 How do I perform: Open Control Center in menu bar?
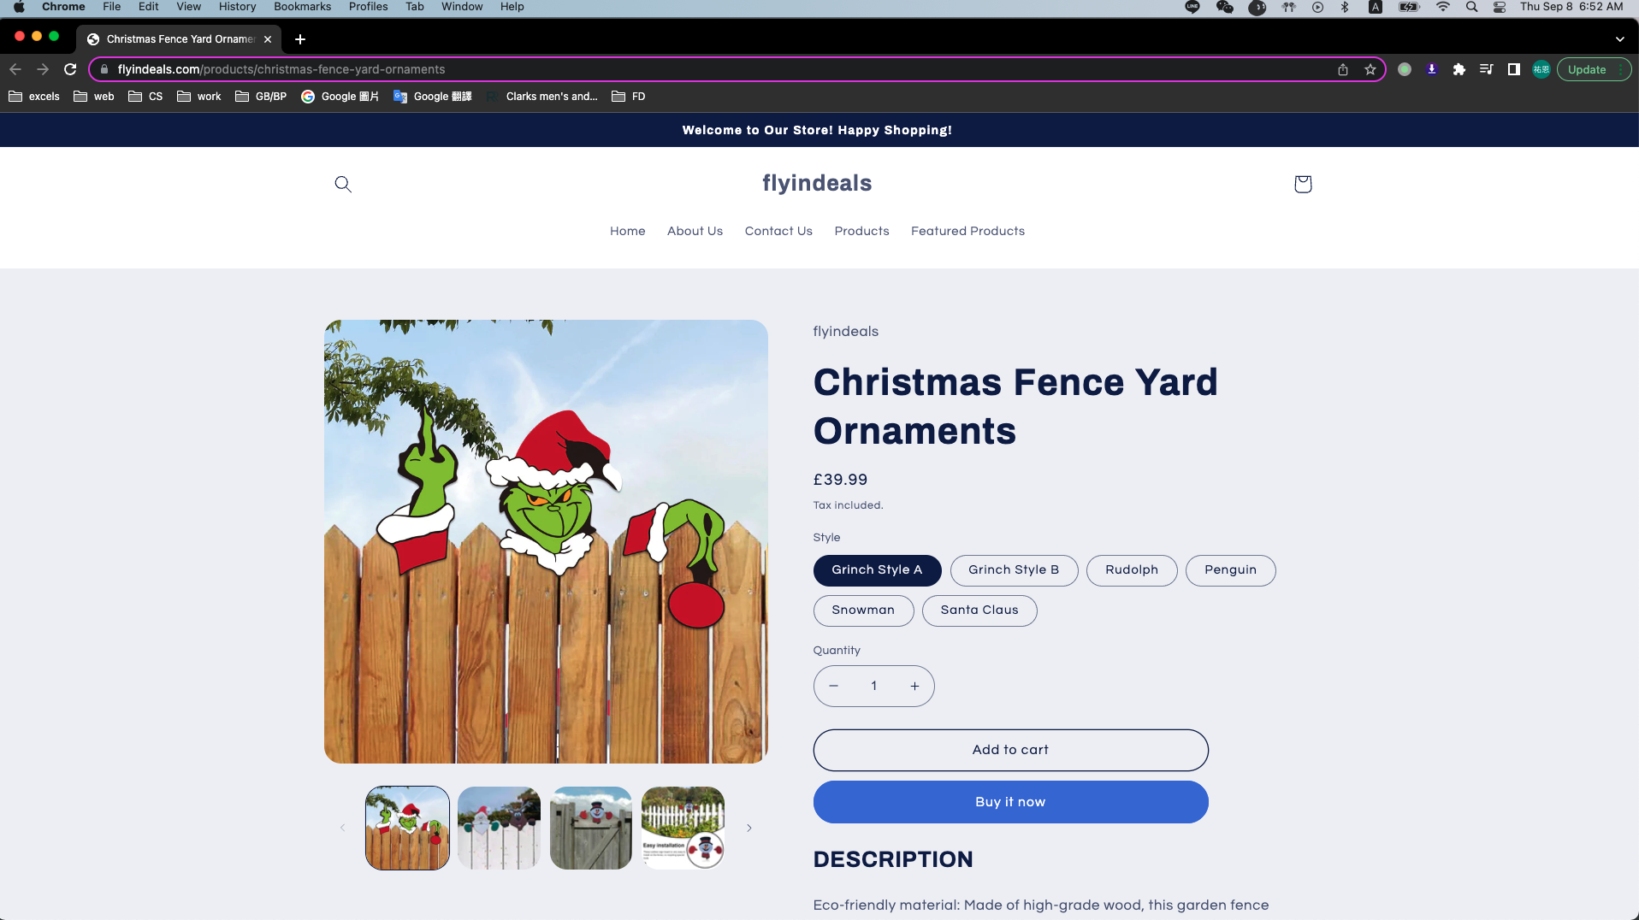pos(1500,7)
